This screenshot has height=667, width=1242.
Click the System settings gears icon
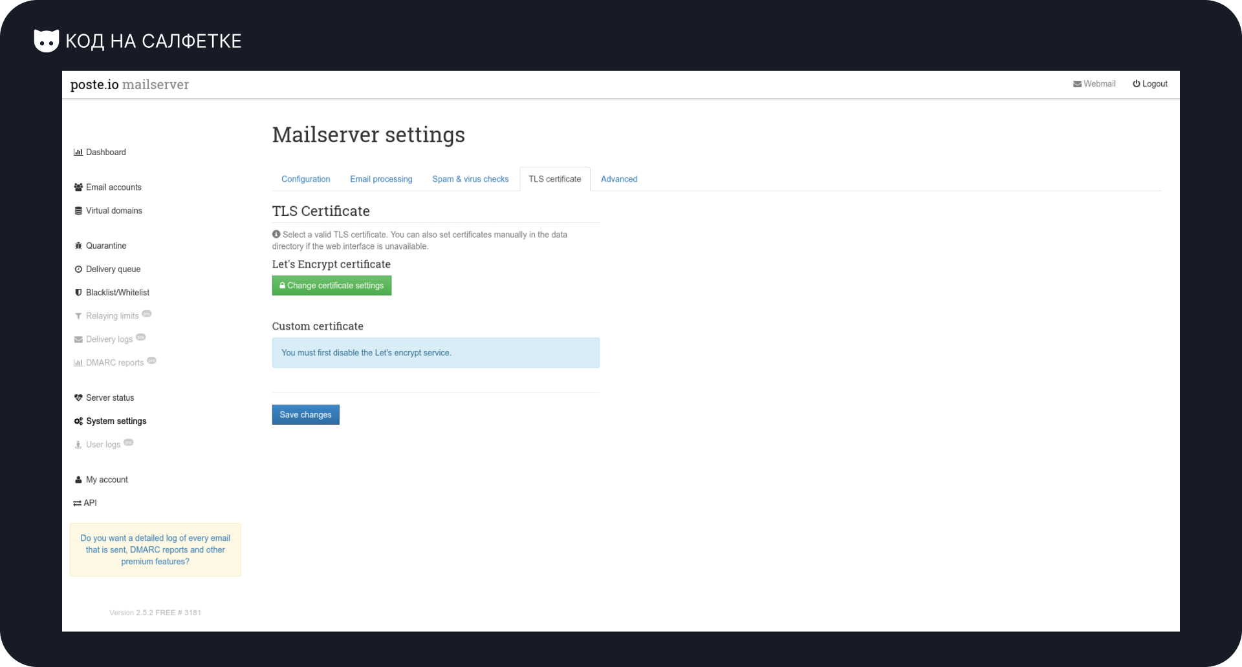(x=78, y=421)
